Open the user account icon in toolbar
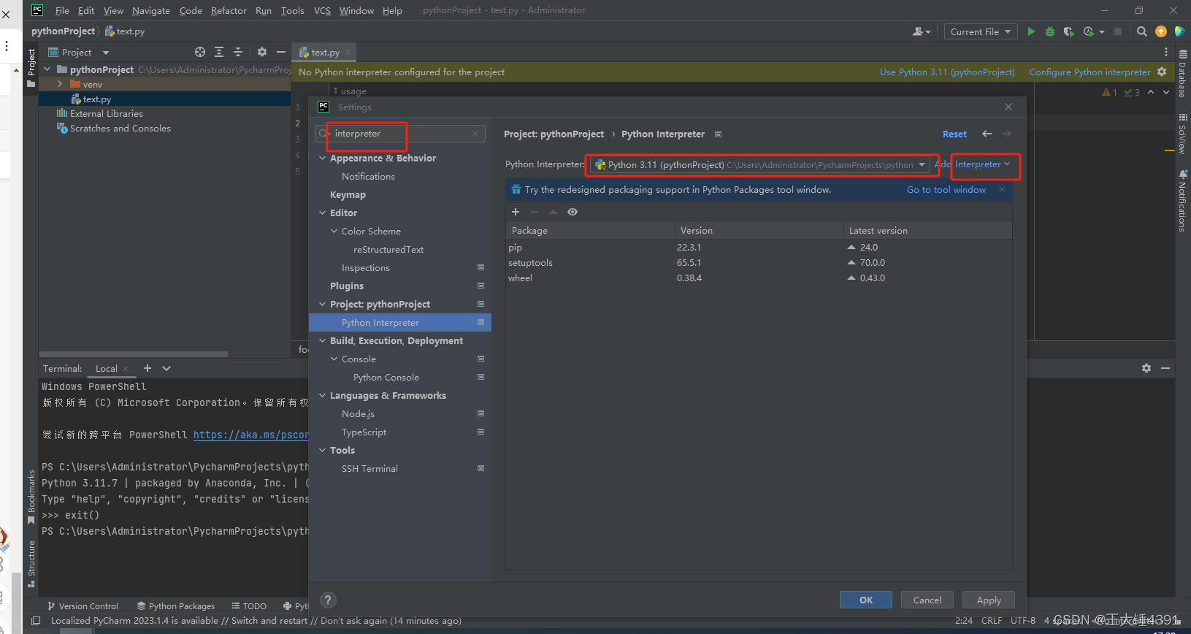Viewport: 1191px width, 634px height. coord(921,31)
